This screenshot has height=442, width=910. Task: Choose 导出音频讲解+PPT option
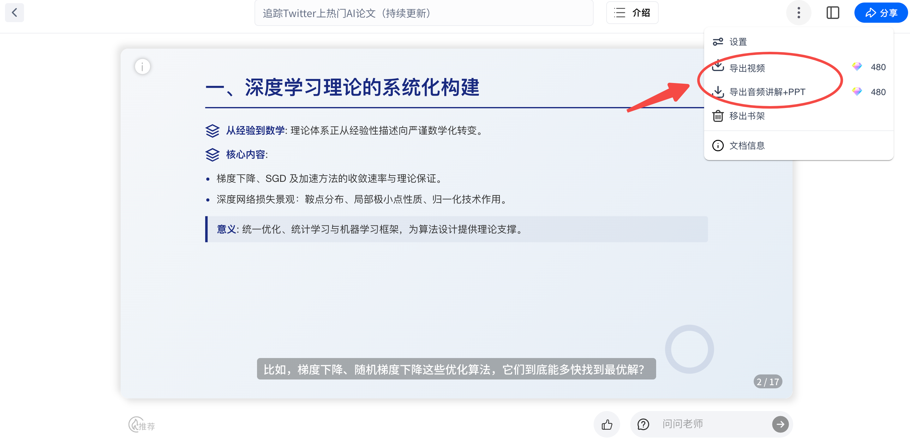767,92
